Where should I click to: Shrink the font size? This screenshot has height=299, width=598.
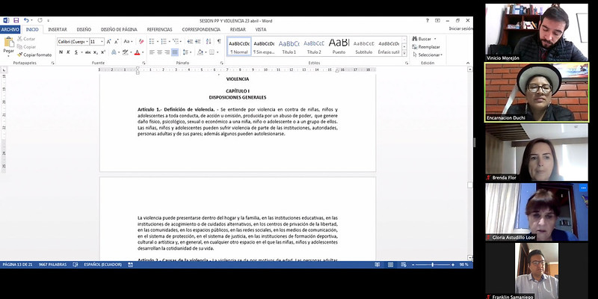coord(116,41)
